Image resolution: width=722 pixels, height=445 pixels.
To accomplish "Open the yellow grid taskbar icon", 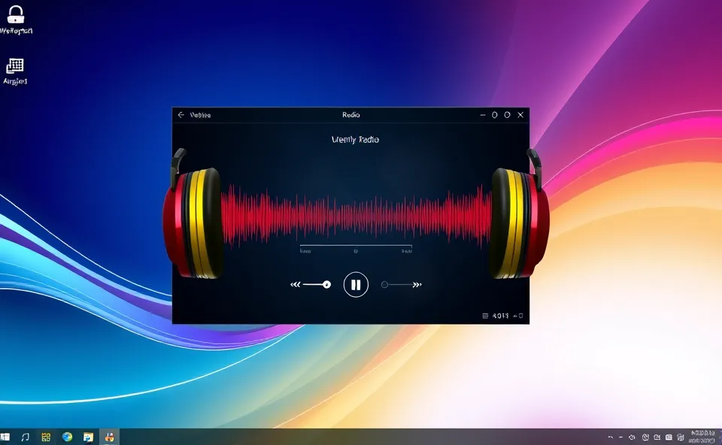I will [46, 437].
